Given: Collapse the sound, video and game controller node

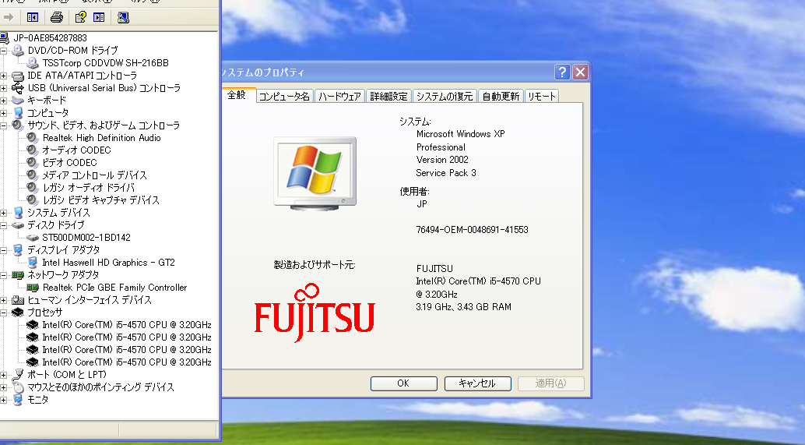Looking at the screenshot, I should click(4, 125).
